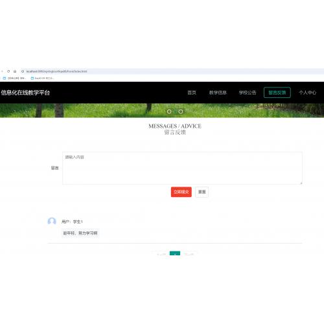Click the previous page pagination link
This screenshot has height=324, width=324.
(161, 254)
